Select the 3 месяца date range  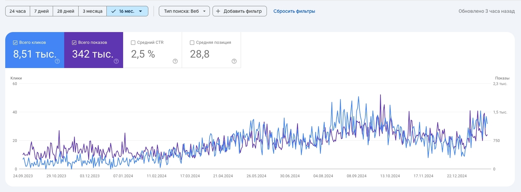(93, 11)
